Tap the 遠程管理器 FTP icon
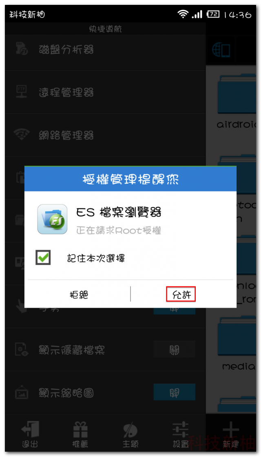Image resolution: width=261 pixels, height=457 pixels. pos(22,92)
